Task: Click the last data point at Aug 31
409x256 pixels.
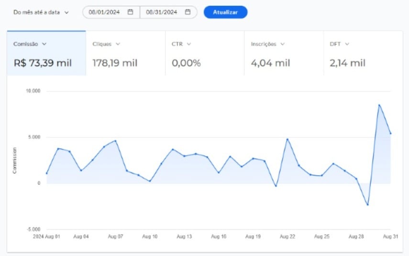Action: pos(391,133)
